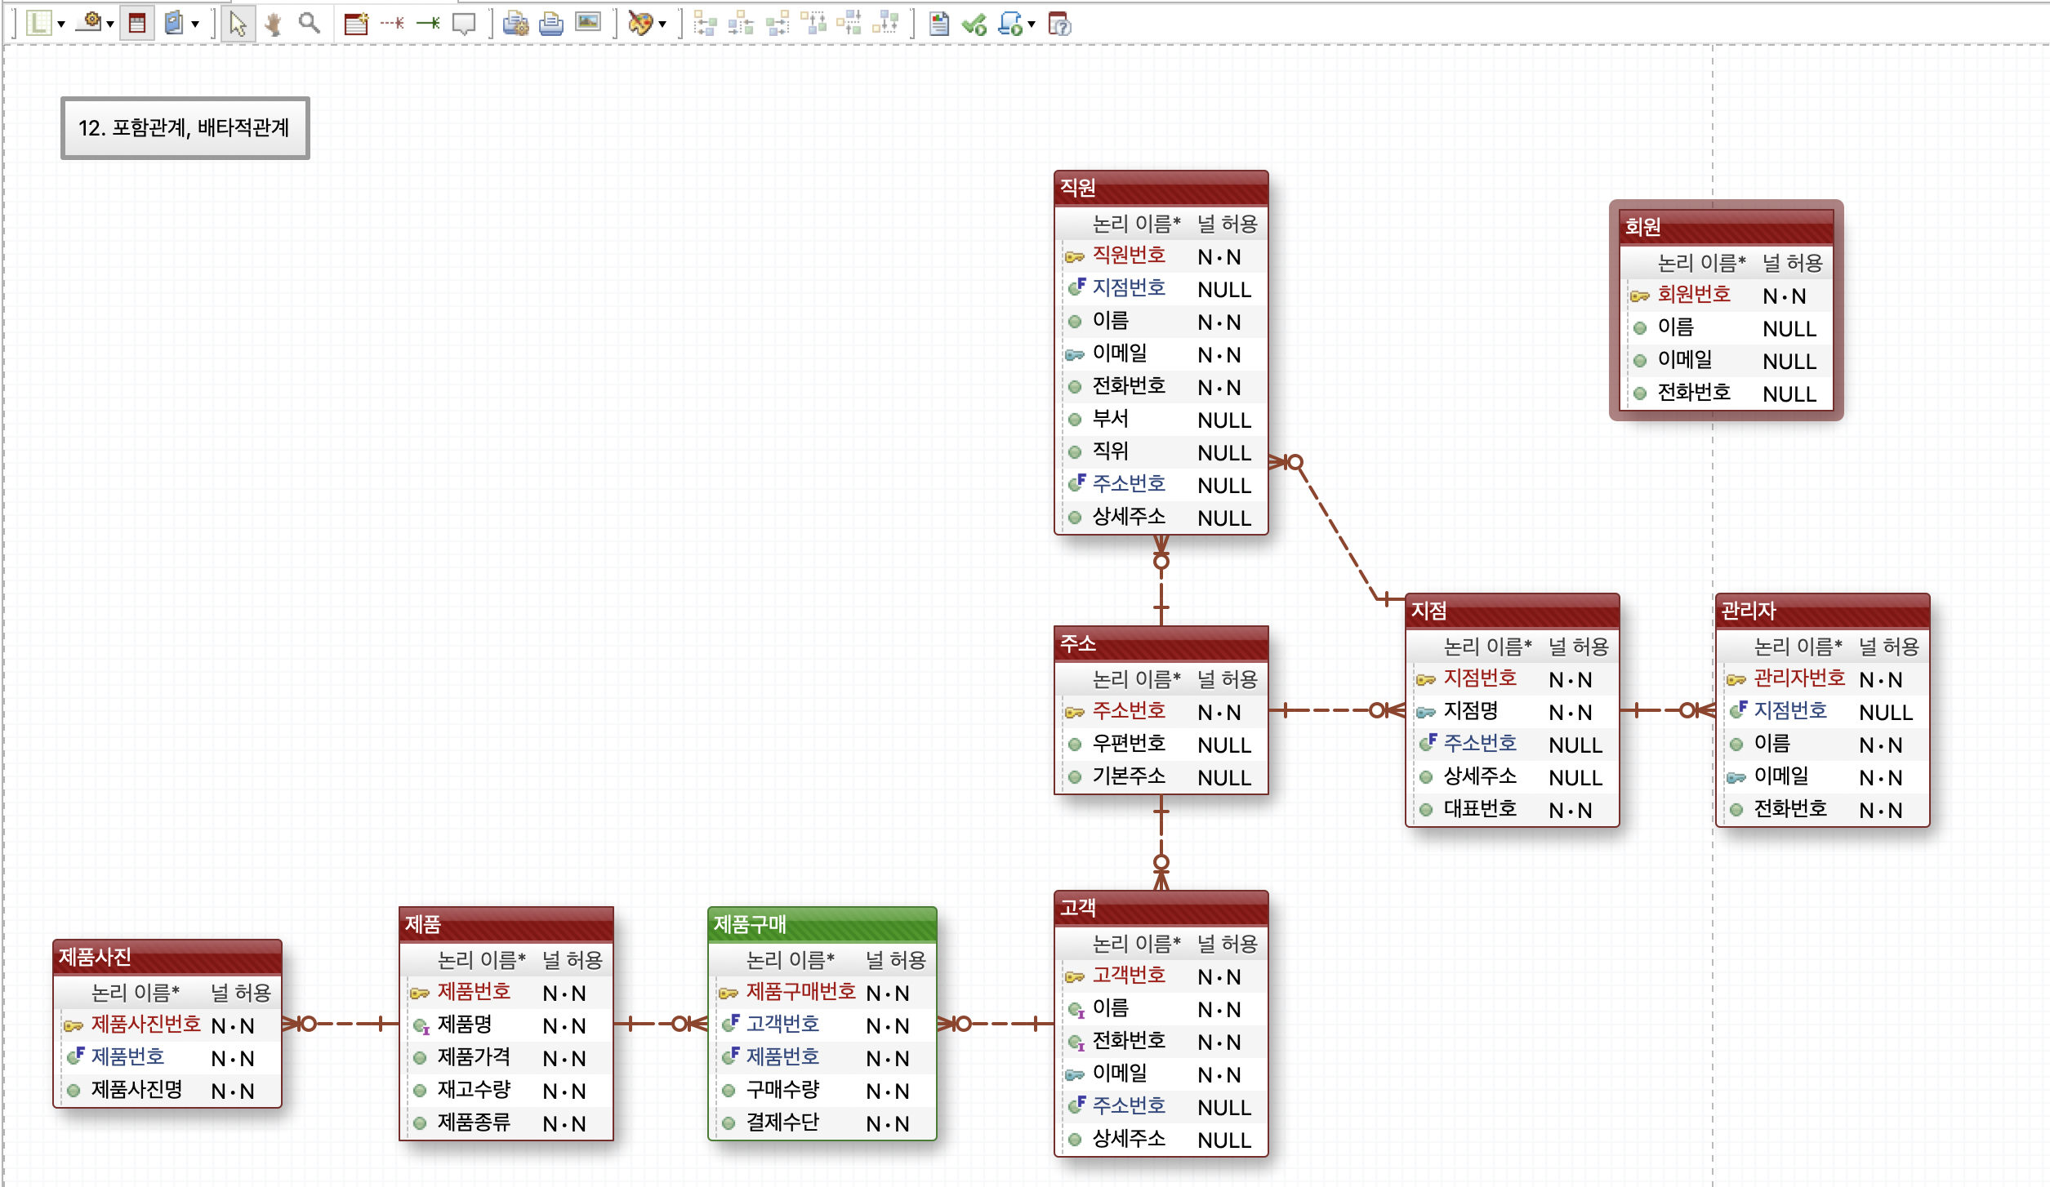Click 기본주소 column in 주소 table
Image resolution: width=2050 pixels, height=1187 pixels.
coord(1161,777)
